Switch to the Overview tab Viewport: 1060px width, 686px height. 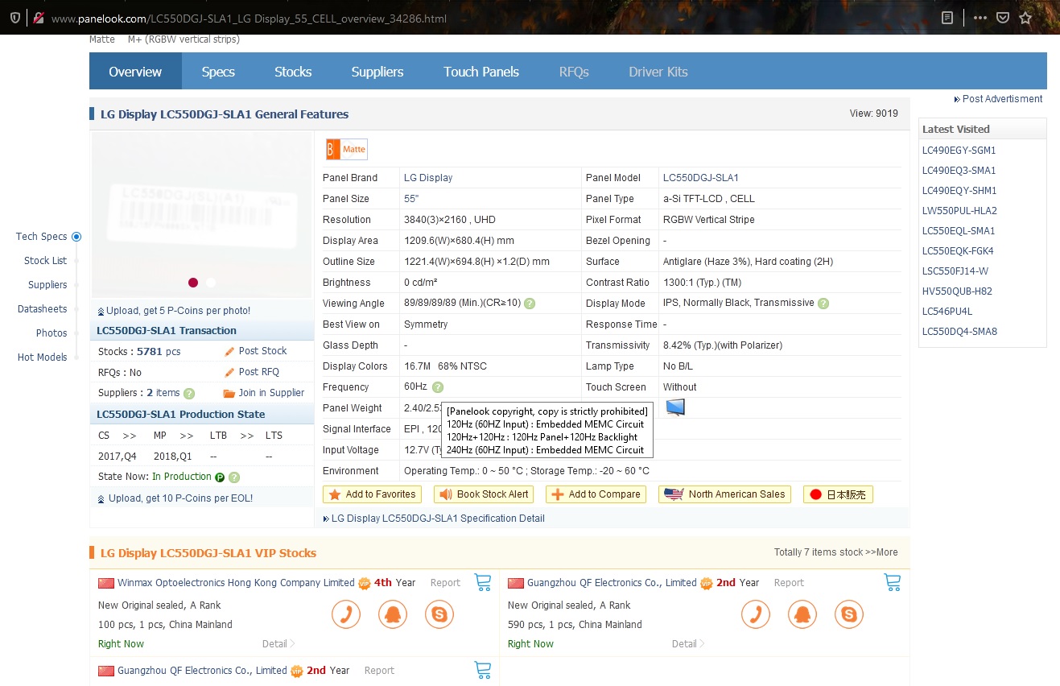pyautogui.click(x=135, y=72)
